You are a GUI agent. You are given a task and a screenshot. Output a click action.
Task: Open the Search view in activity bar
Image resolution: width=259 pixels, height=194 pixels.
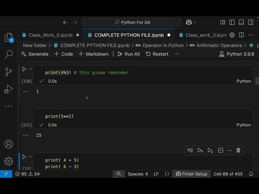(8, 55)
